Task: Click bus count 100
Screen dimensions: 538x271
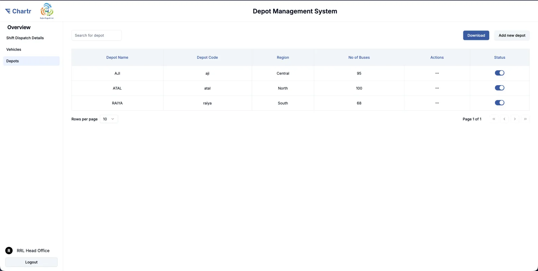Action: pyautogui.click(x=359, y=88)
